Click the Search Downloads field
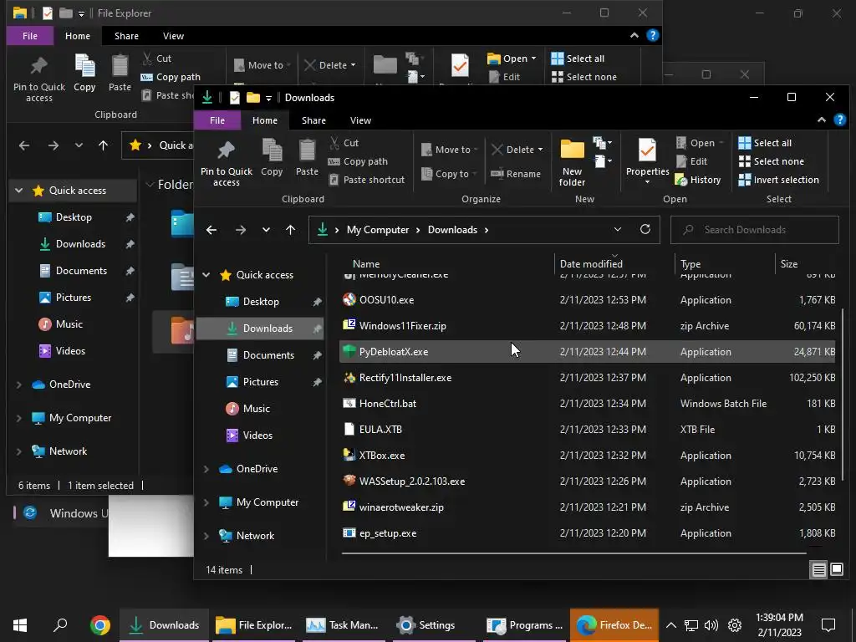856x642 pixels. coord(755,230)
